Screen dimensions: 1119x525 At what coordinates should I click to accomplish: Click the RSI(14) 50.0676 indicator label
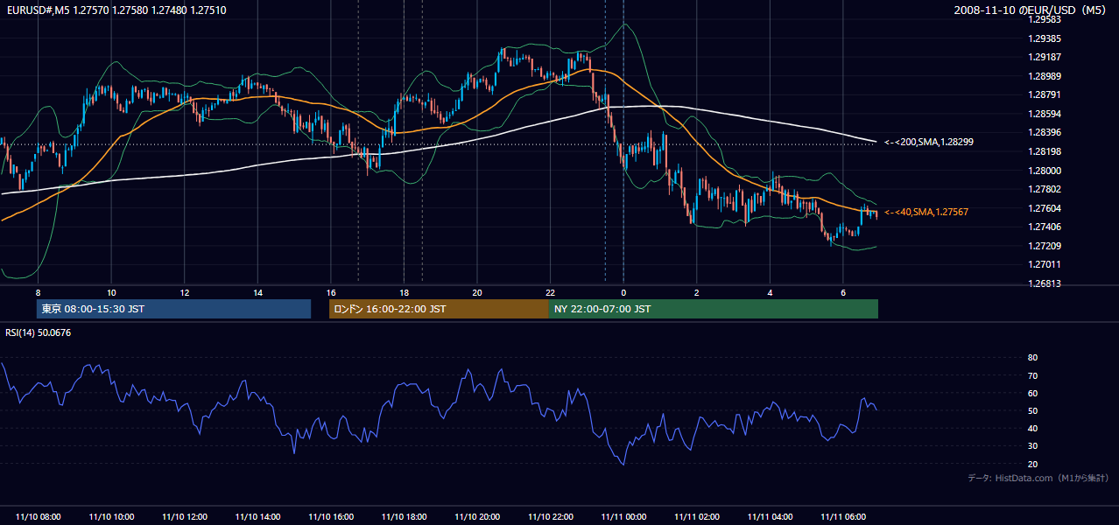click(x=39, y=332)
